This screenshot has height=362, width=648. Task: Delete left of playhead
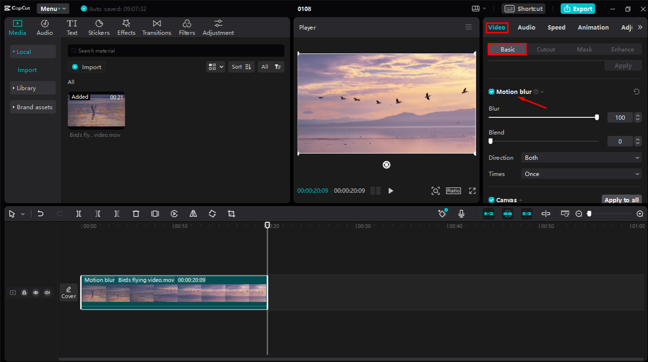click(x=98, y=214)
